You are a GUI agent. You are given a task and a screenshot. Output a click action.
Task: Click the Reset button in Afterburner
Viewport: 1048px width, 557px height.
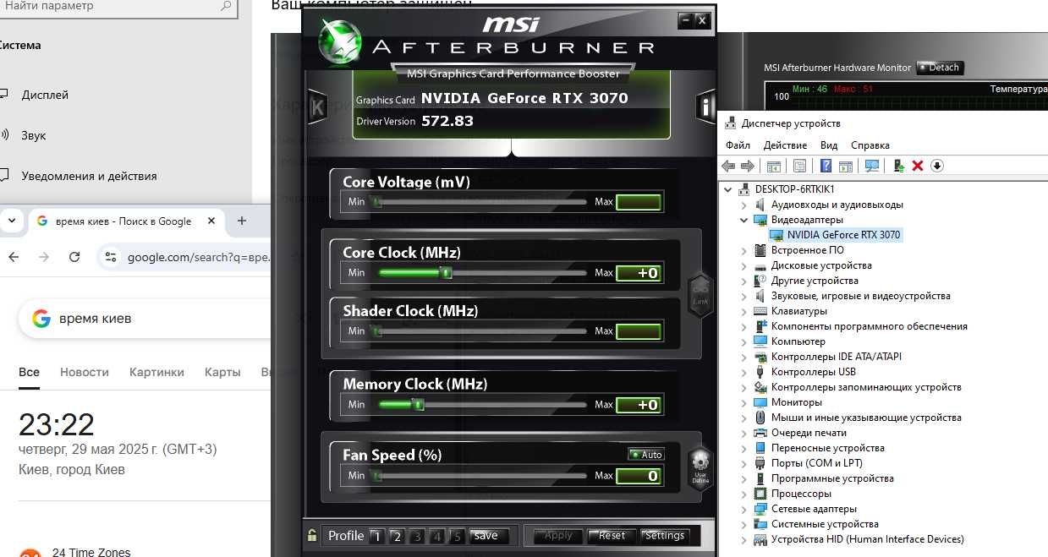point(612,536)
